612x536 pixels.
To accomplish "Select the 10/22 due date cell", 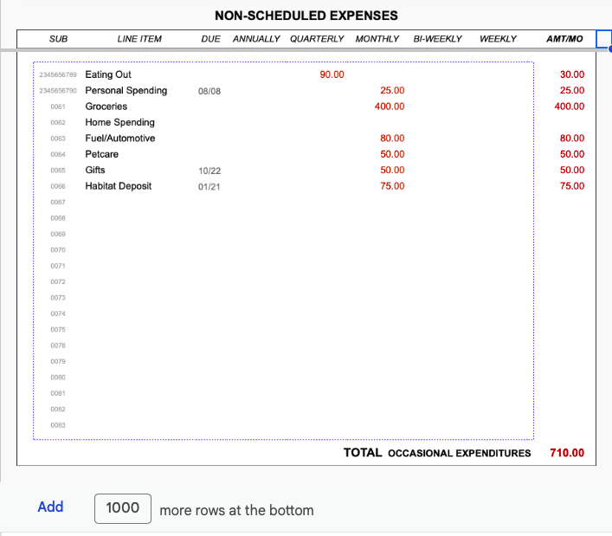I will tap(209, 171).
